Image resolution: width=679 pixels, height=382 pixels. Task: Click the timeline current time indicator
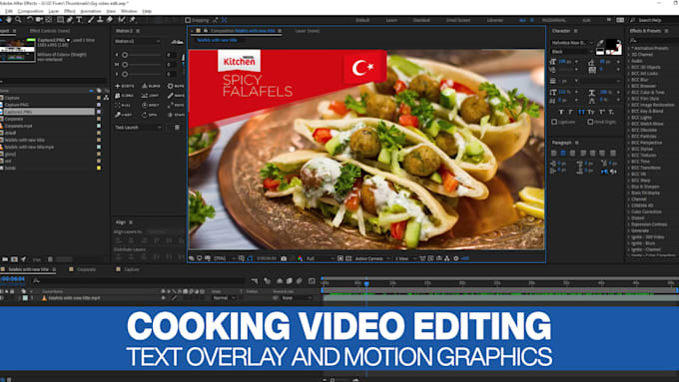pyautogui.click(x=366, y=283)
